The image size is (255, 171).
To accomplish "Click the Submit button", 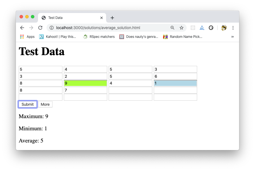I will pos(28,104).
